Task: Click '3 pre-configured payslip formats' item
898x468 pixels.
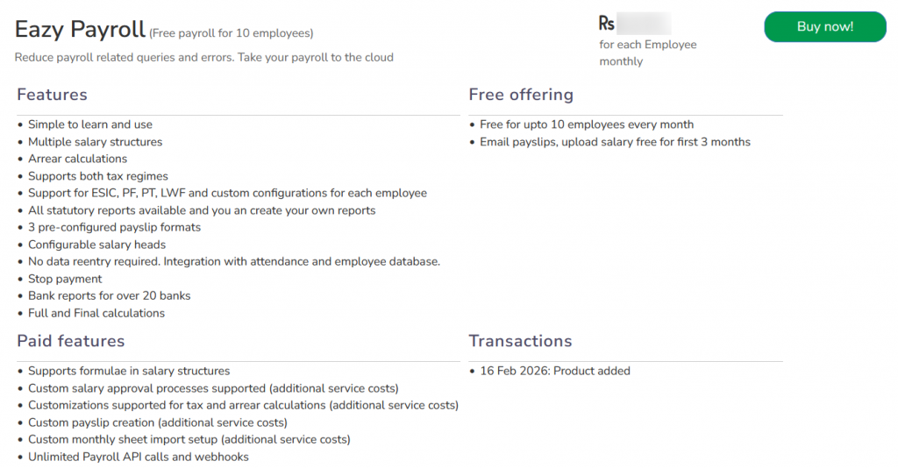Action: click(x=114, y=227)
